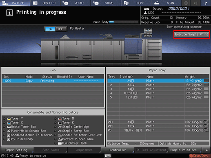This screenshot has height=158, width=211.
Task: Click Both Sides button
Action: [51, 150]
